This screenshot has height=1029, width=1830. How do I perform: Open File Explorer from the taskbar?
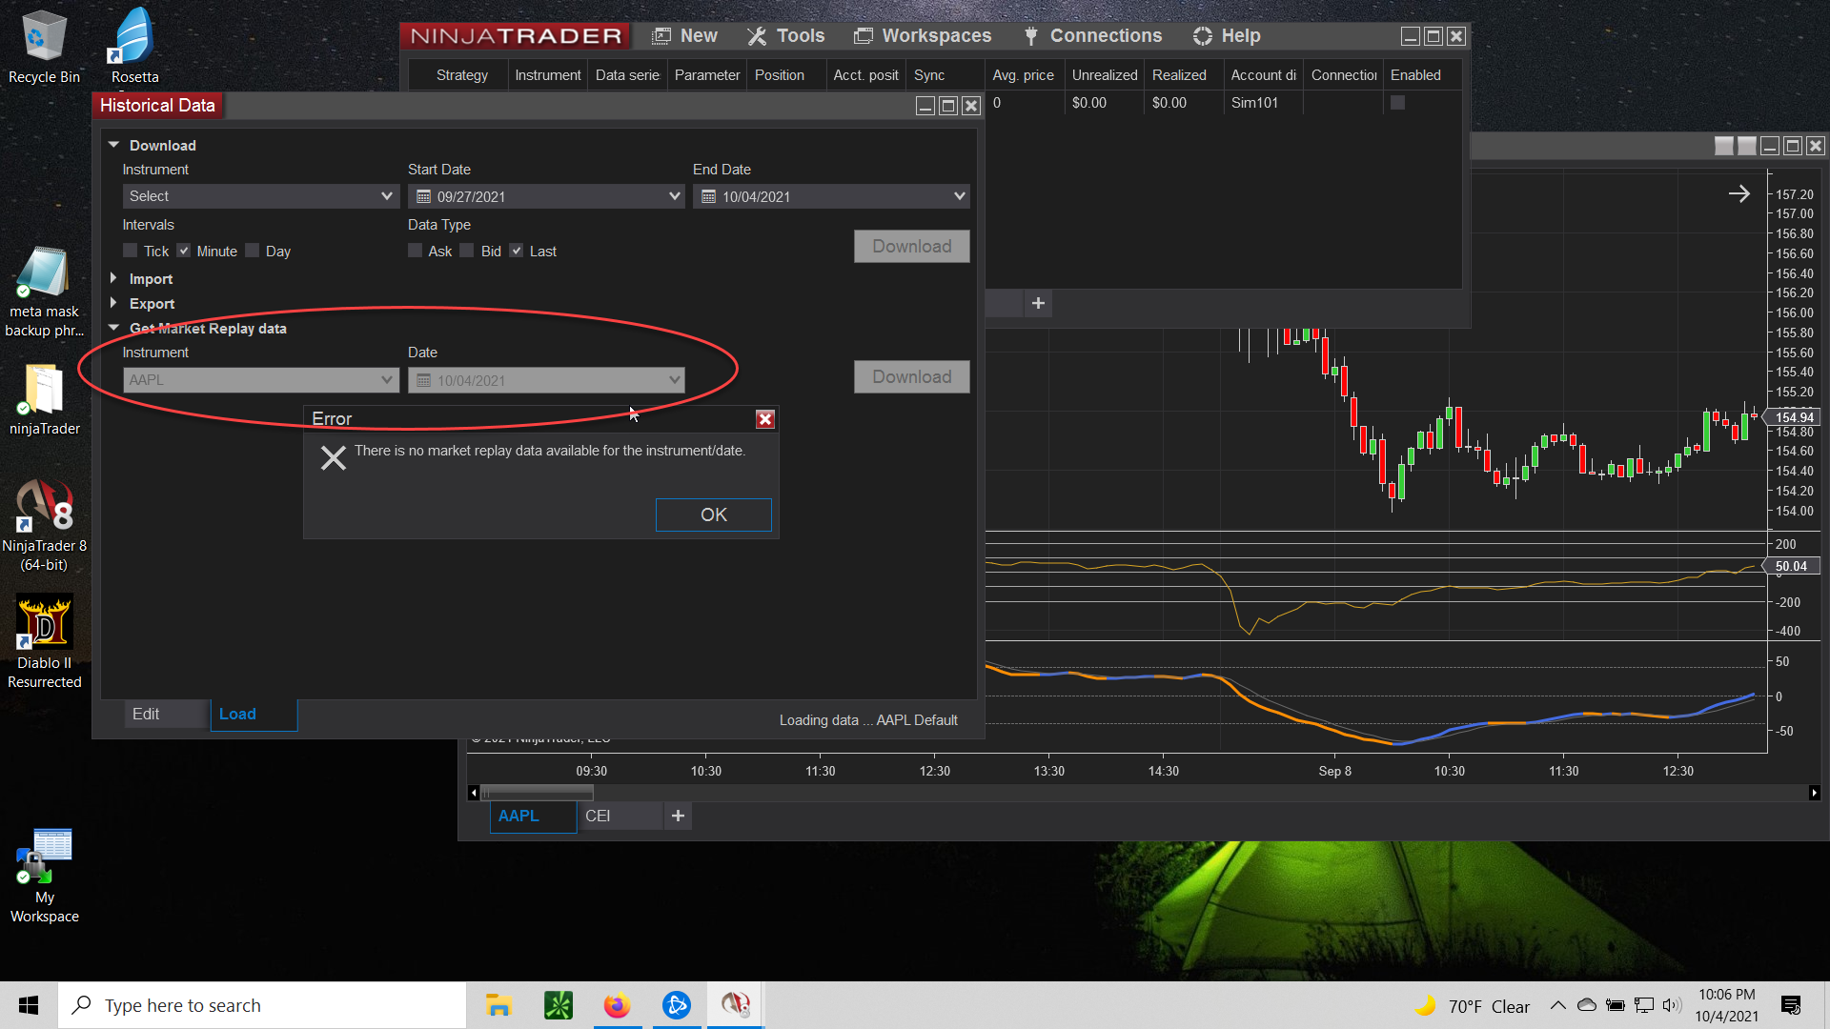click(498, 1005)
